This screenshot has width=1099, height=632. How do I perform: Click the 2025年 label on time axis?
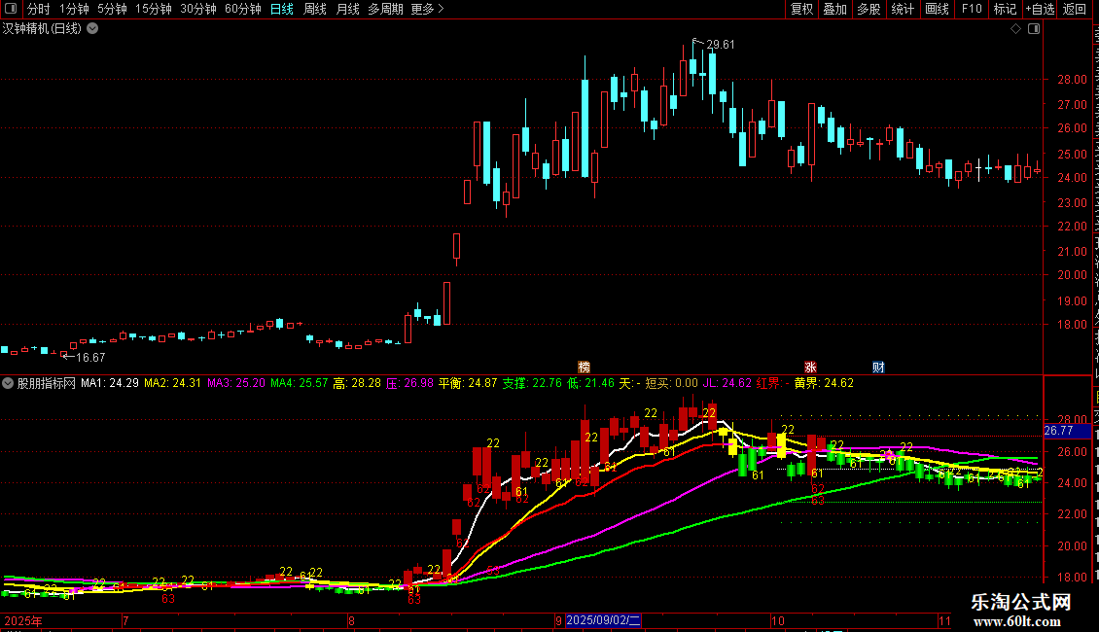pos(23,620)
